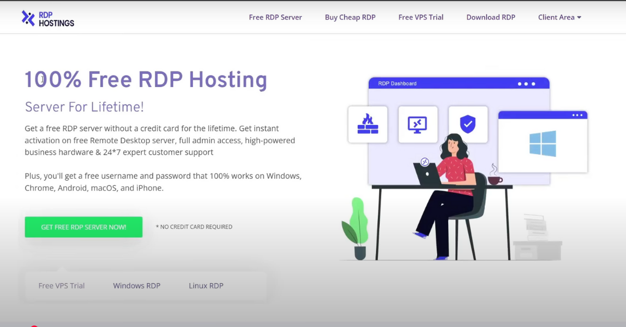Click the remote desktop monitor icon card

tap(418, 124)
